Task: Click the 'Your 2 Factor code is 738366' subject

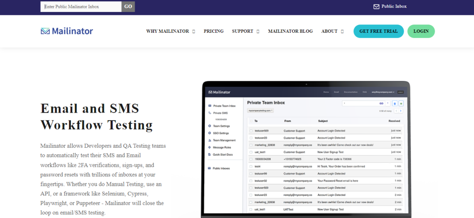Action: pyautogui.click(x=334, y=159)
